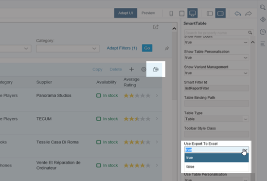The height and width of the screenshot is (181, 267).
Task: Open Show Table Personalisation dropdown
Action: pyautogui.click(x=216, y=57)
